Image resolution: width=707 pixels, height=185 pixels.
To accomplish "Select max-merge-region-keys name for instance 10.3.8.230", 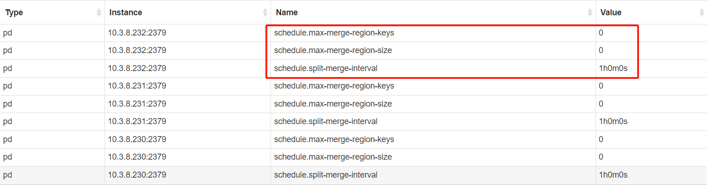I will (334, 139).
